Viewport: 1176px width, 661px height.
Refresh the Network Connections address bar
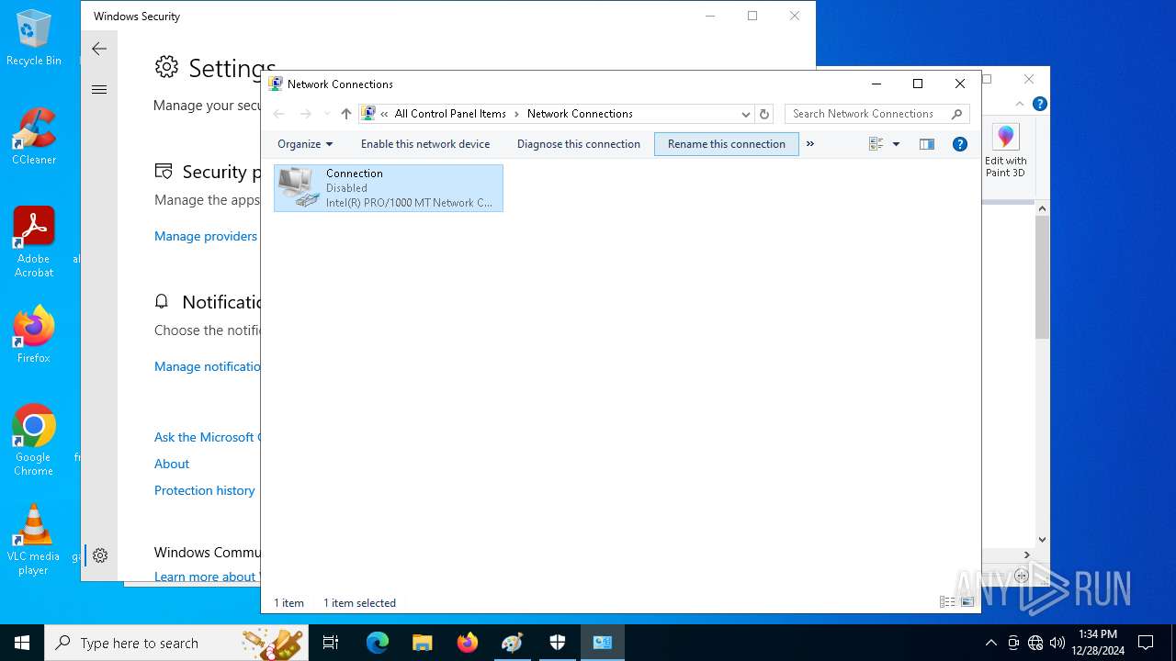pyautogui.click(x=764, y=114)
